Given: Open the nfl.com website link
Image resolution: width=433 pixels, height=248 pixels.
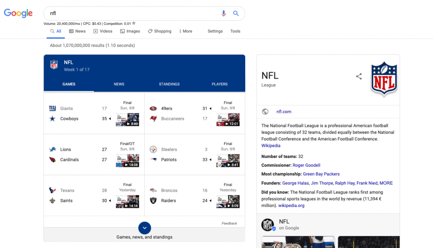Looking at the screenshot, I should point(284,112).
